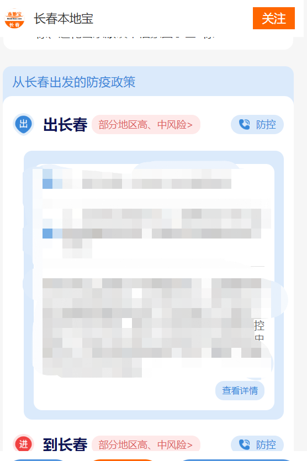Select the 到长春 heading
The height and width of the screenshot is (461, 307).
(65, 444)
